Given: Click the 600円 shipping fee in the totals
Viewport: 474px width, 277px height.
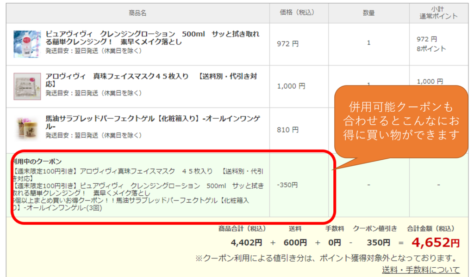Looking at the screenshot, I should 295,243.
